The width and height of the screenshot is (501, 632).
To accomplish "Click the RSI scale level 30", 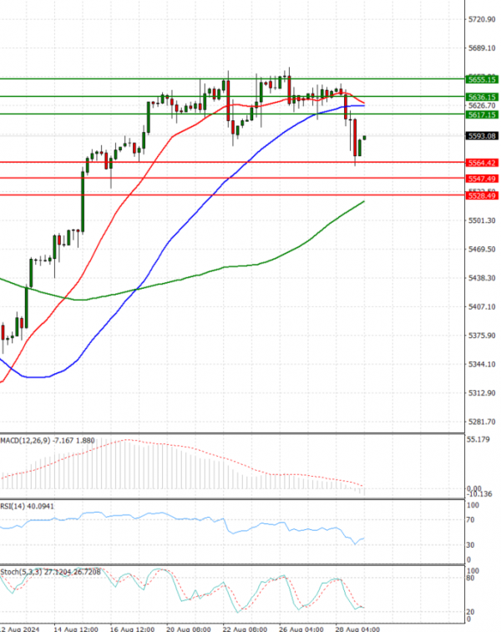I will [470, 545].
